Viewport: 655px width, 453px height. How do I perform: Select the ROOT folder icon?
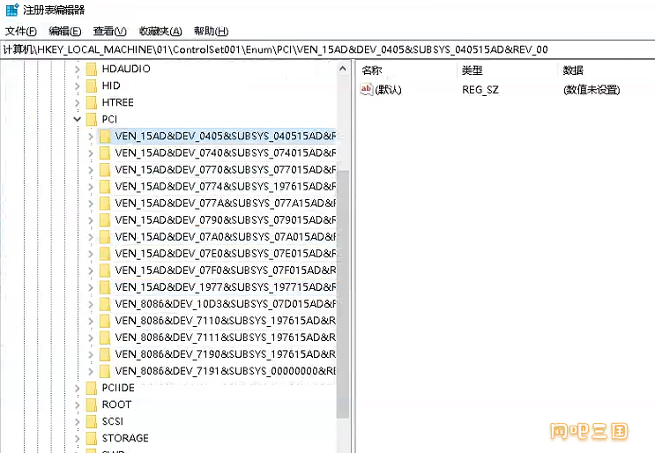92,405
